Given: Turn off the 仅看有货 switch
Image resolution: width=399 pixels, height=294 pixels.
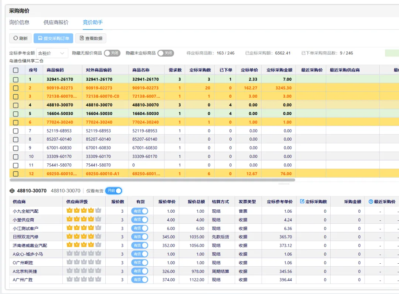Looking at the screenshot, I should (113, 190).
